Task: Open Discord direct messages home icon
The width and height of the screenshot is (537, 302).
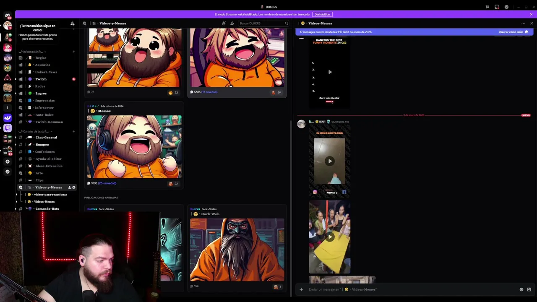Action: [x=8, y=16]
